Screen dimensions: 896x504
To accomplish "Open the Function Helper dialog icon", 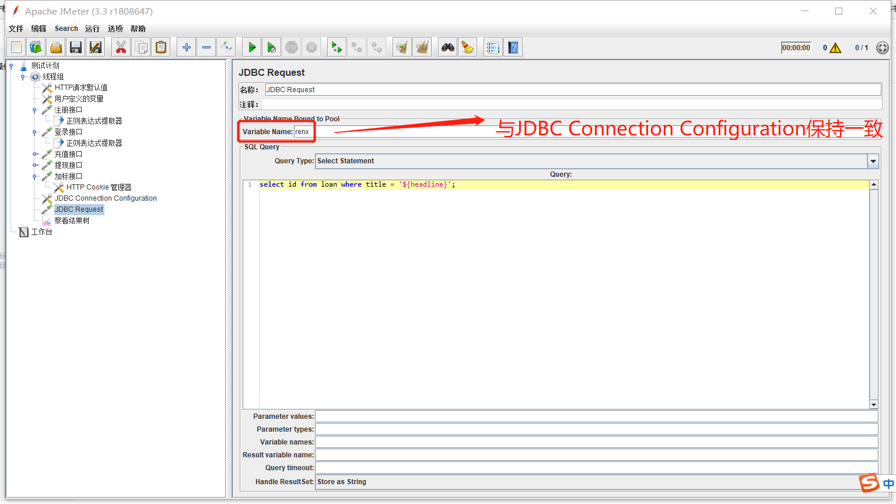I will (x=493, y=47).
